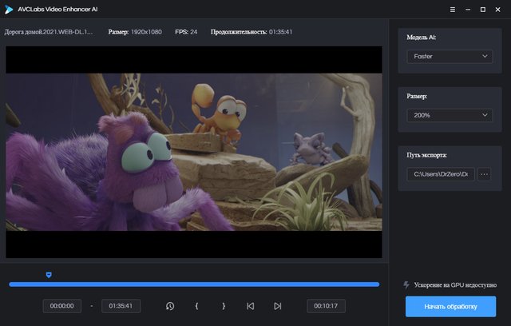The image size is (511, 326).
Task: Click the playhead marker above timeline
Action: click(x=49, y=275)
